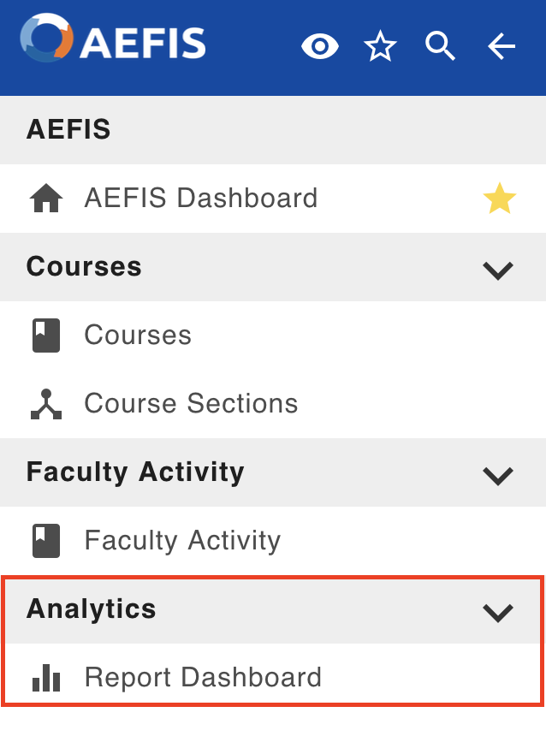Screen dimensions: 546x748
Task: Open the AEFIS Dashboard menu item
Action: coord(201,199)
